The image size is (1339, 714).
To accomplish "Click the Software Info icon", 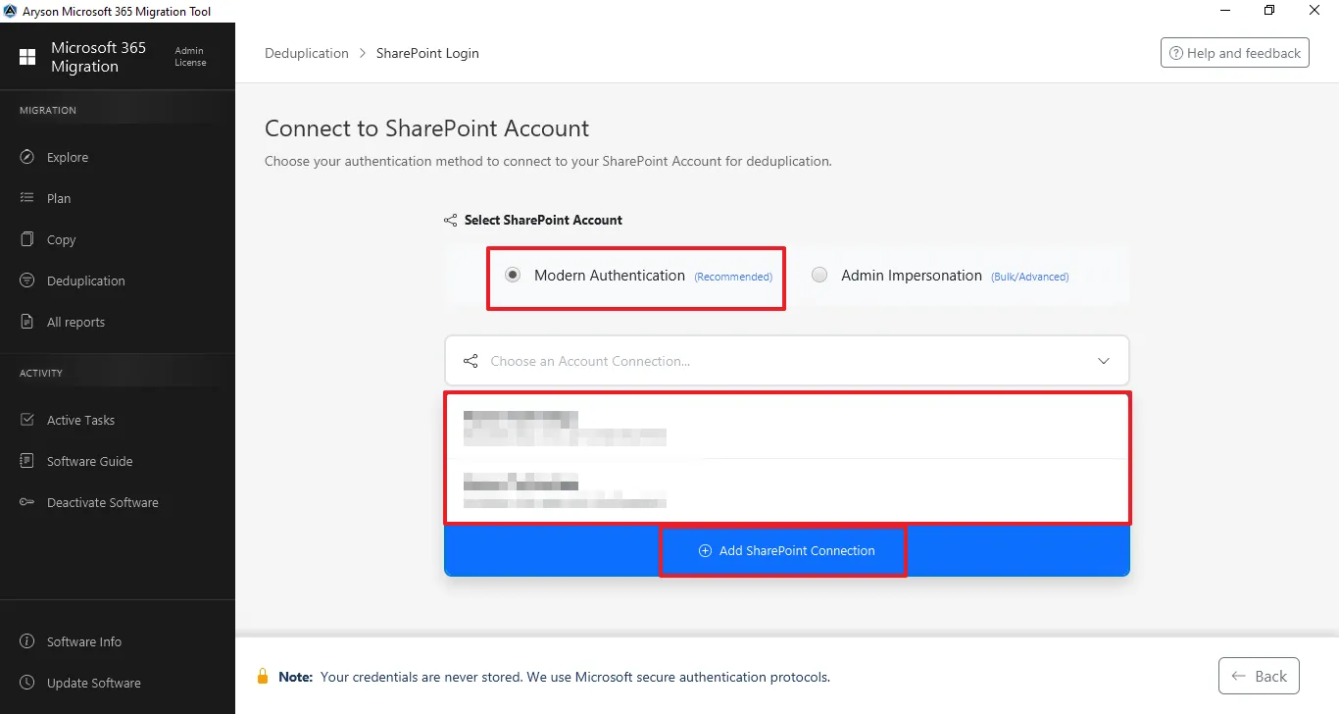I will point(27,641).
